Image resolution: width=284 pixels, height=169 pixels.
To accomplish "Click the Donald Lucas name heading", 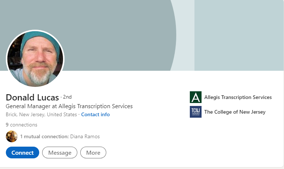I will [x=32, y=98].
